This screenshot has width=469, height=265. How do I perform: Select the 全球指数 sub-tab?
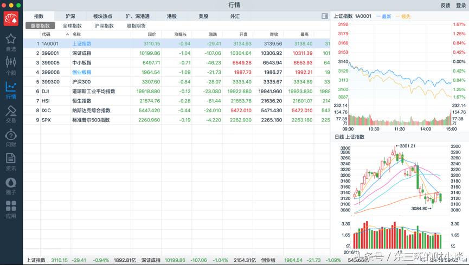(x=72, y=25)
